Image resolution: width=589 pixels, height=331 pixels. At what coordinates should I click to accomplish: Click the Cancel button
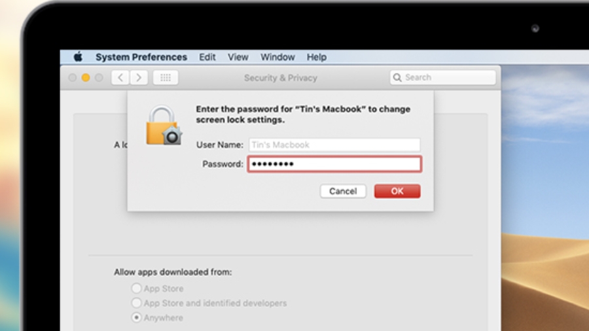(x=343, y=191)
